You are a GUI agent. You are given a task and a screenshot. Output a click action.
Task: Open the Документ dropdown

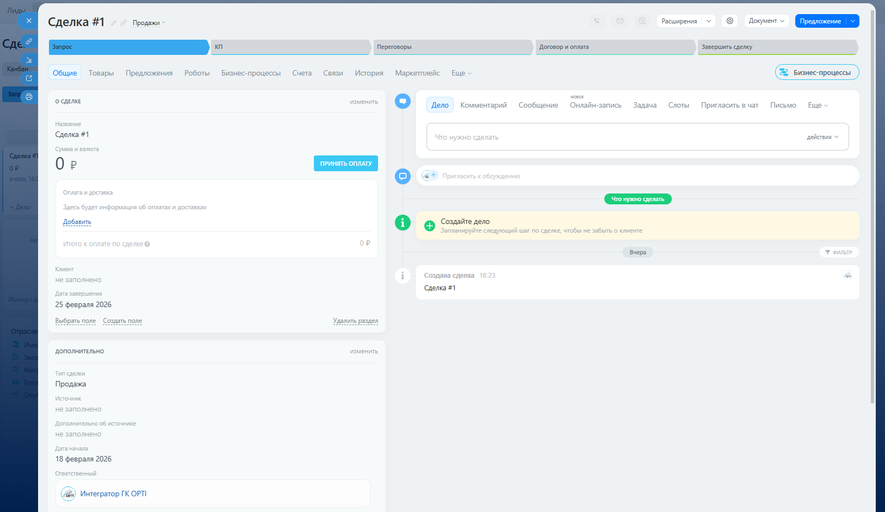point(766,21)
